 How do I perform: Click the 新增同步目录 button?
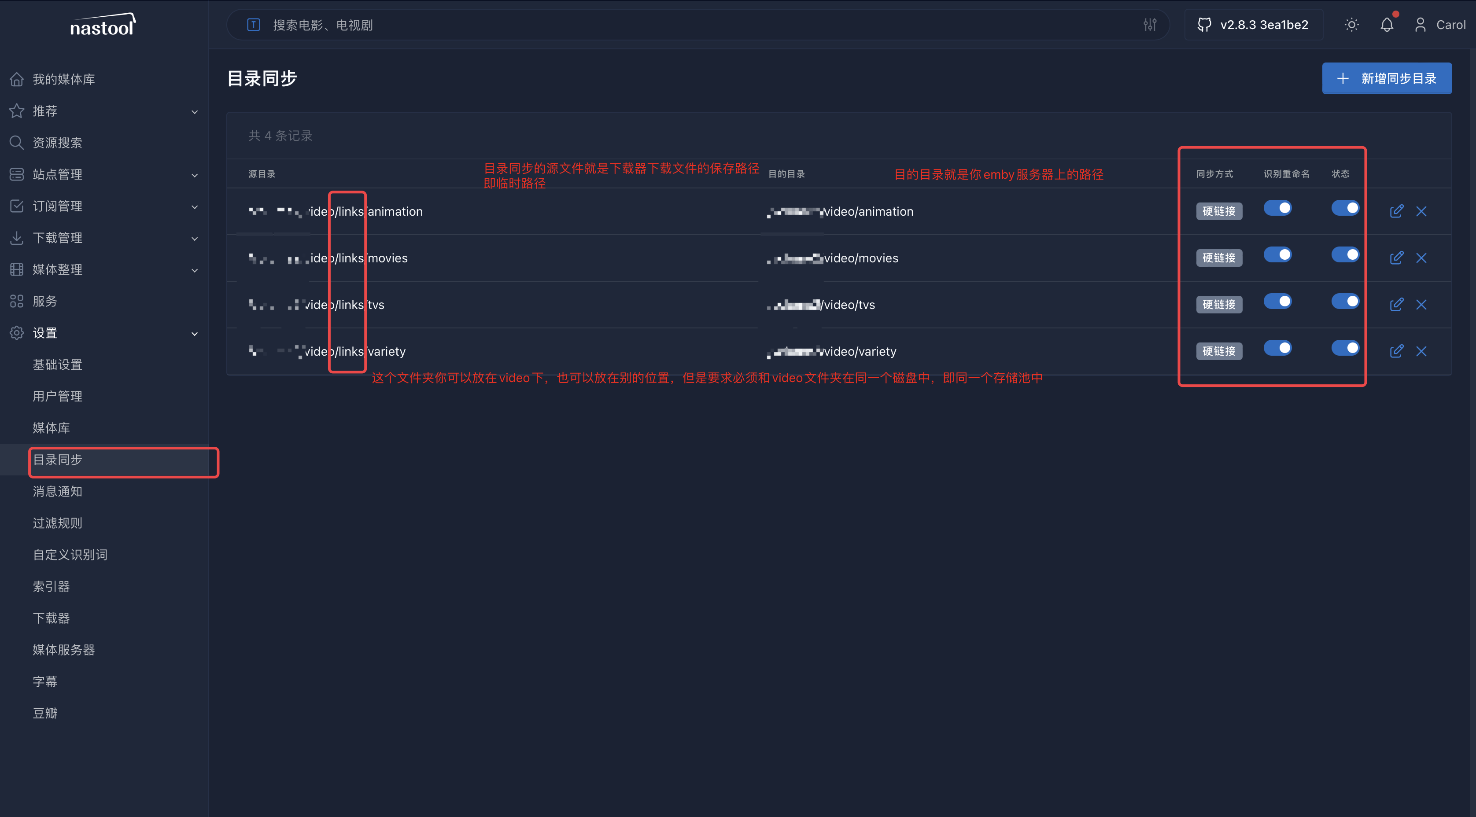click(1387, 78)
